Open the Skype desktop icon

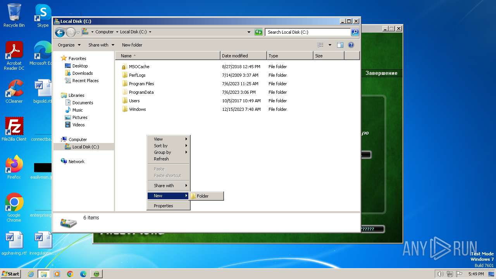[x=43, y=15]
